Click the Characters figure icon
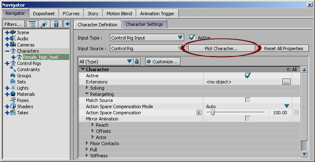Image resolution: width=315 pixels, height=162 pixels. 13,51
